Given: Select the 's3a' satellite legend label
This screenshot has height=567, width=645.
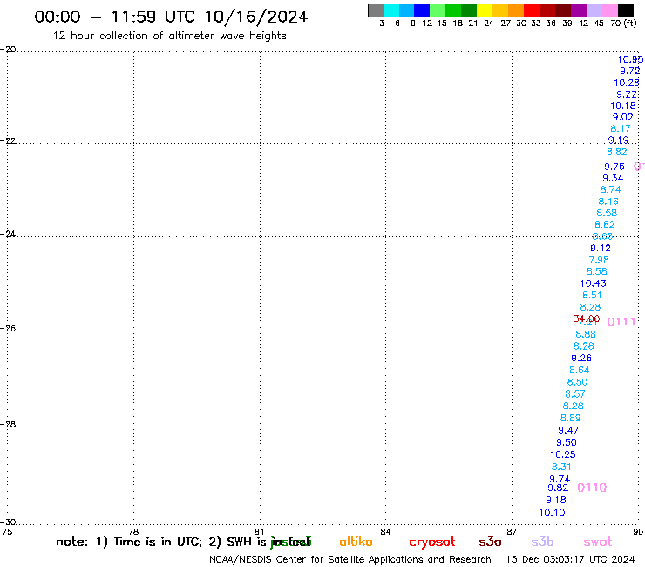Looking at the screenshot, I should click(490, 542).
